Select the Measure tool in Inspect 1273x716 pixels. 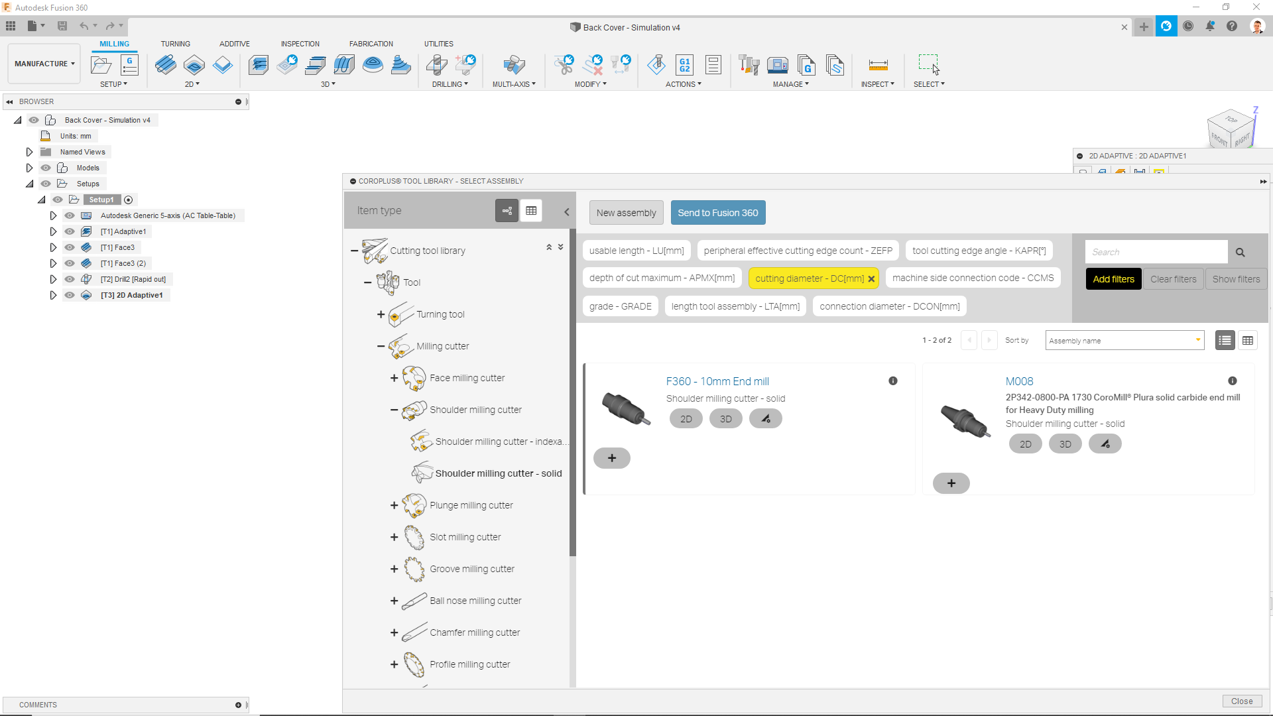(878, 65)
